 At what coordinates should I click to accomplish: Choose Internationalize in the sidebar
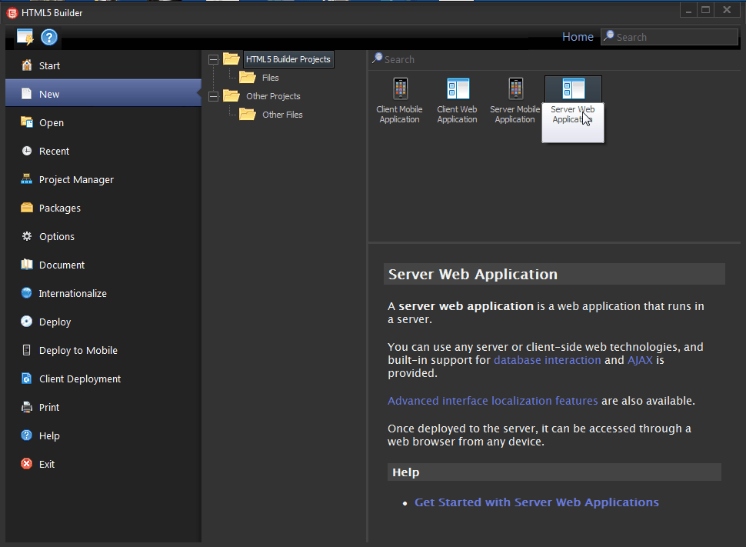(x=103, y=293)
